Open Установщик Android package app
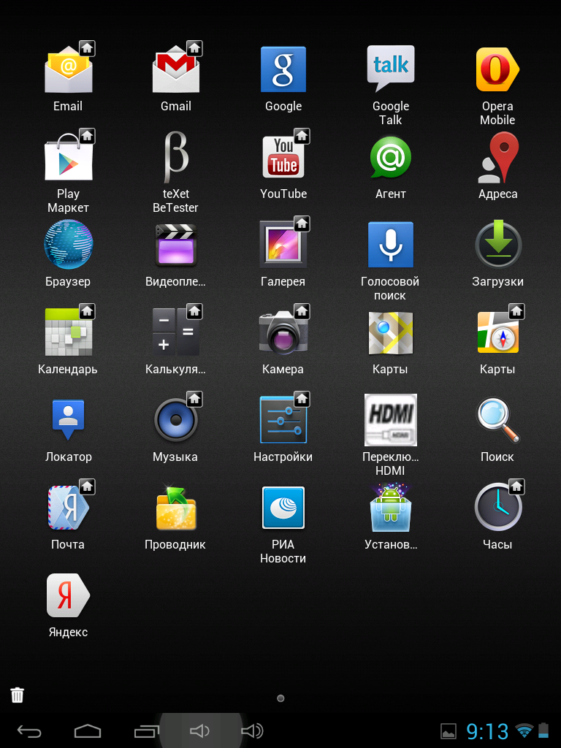 [391, 508]
